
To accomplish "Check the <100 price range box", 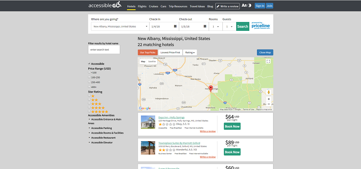I will (x=89, y=72).
